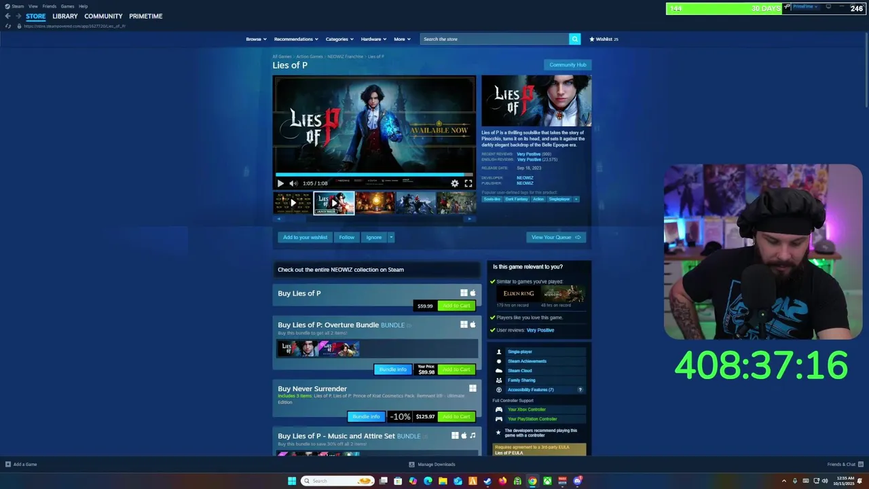Add Lies of P to your wishlist
Screen dimensions: 869x489
305,238
